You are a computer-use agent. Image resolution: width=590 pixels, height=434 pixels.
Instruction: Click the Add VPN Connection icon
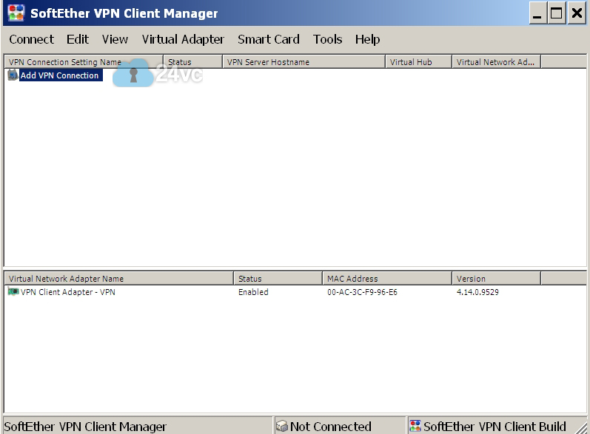[x=13, y=75]
